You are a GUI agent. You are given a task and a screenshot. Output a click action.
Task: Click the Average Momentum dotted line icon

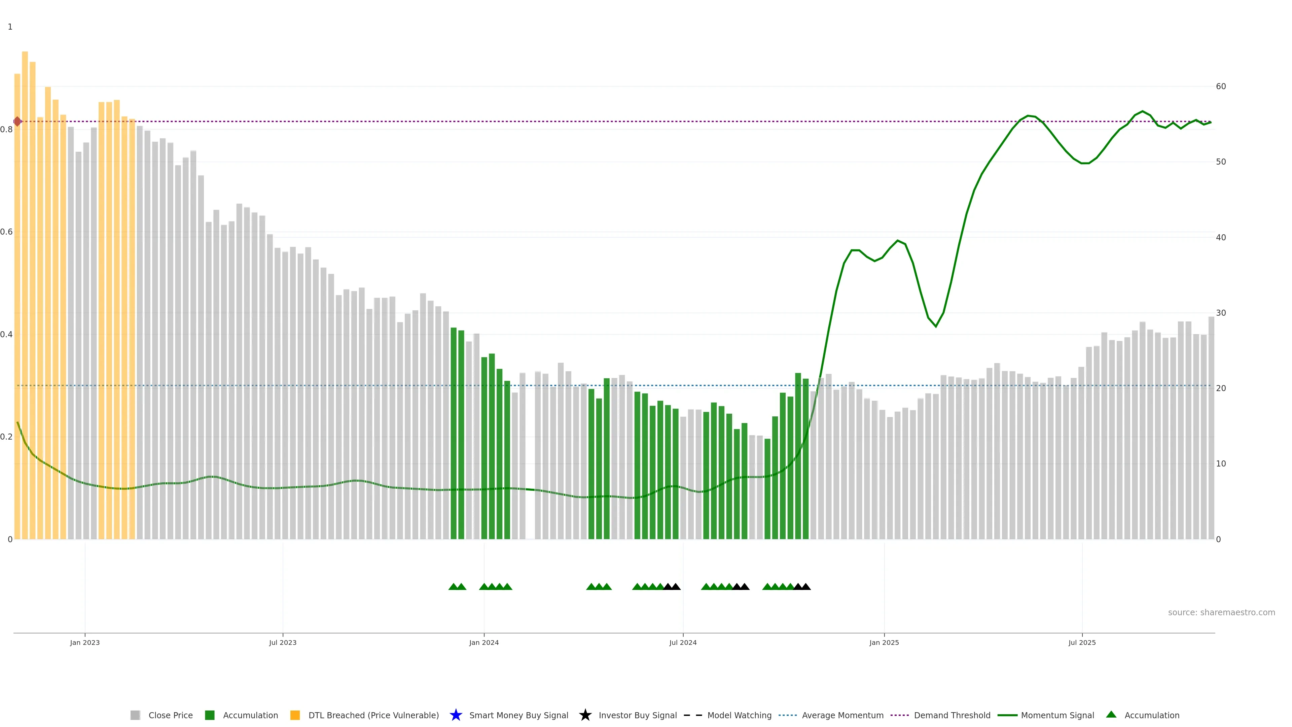coord(787,715)
